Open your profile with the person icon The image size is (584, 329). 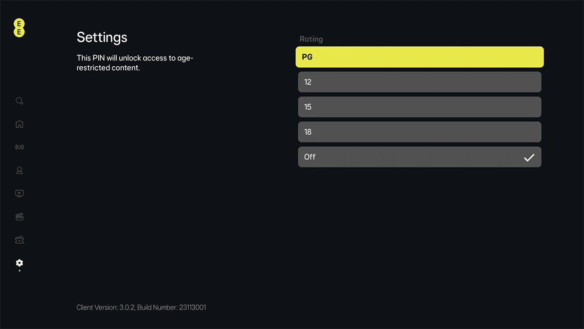19,170
